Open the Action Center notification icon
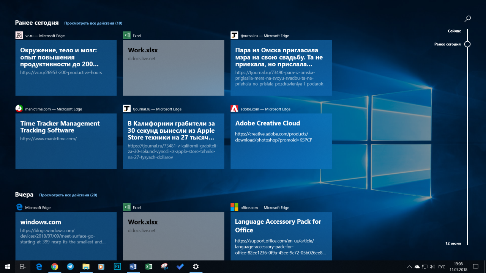Viewport: 486px width, 273px height. coord(475,267)
